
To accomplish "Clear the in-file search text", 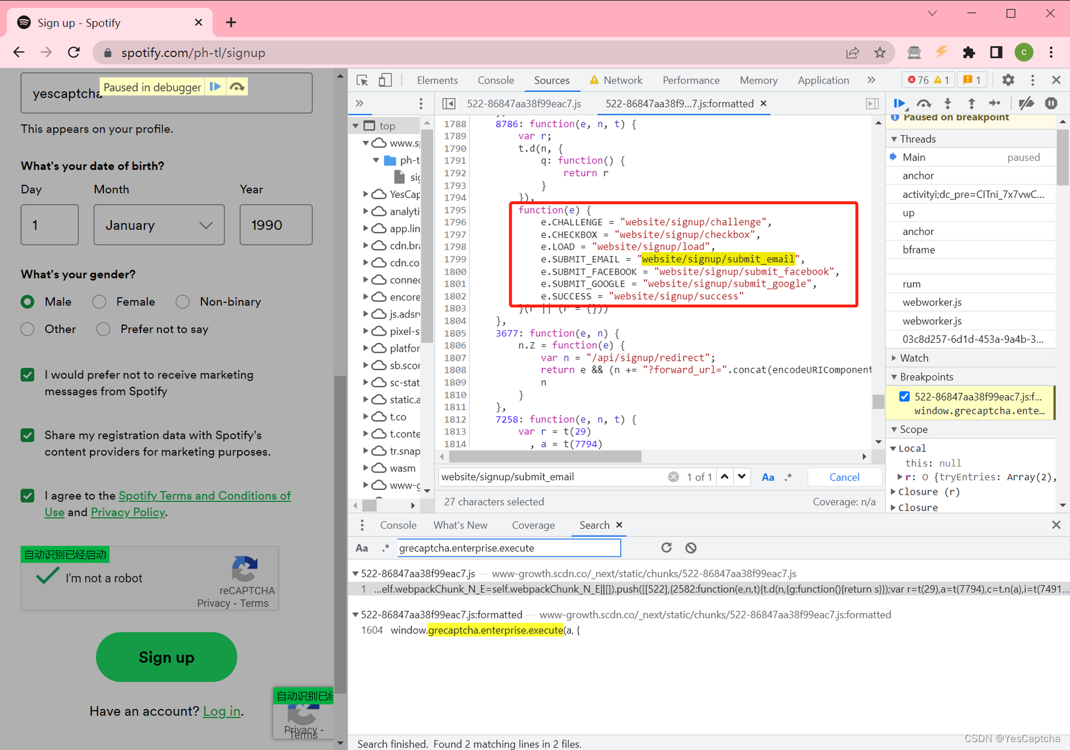I will pyautogui.click(x=673, y=477).
